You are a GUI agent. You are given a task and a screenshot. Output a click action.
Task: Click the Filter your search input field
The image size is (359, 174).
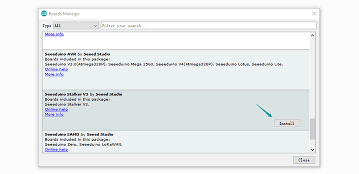click(209, 26)
